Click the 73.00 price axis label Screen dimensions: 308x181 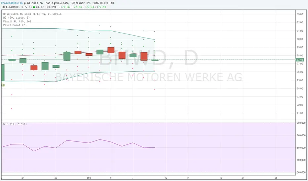tap(300, 97)
